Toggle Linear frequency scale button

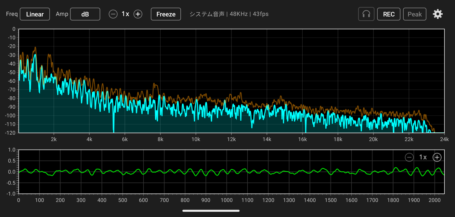click(35, 14)
